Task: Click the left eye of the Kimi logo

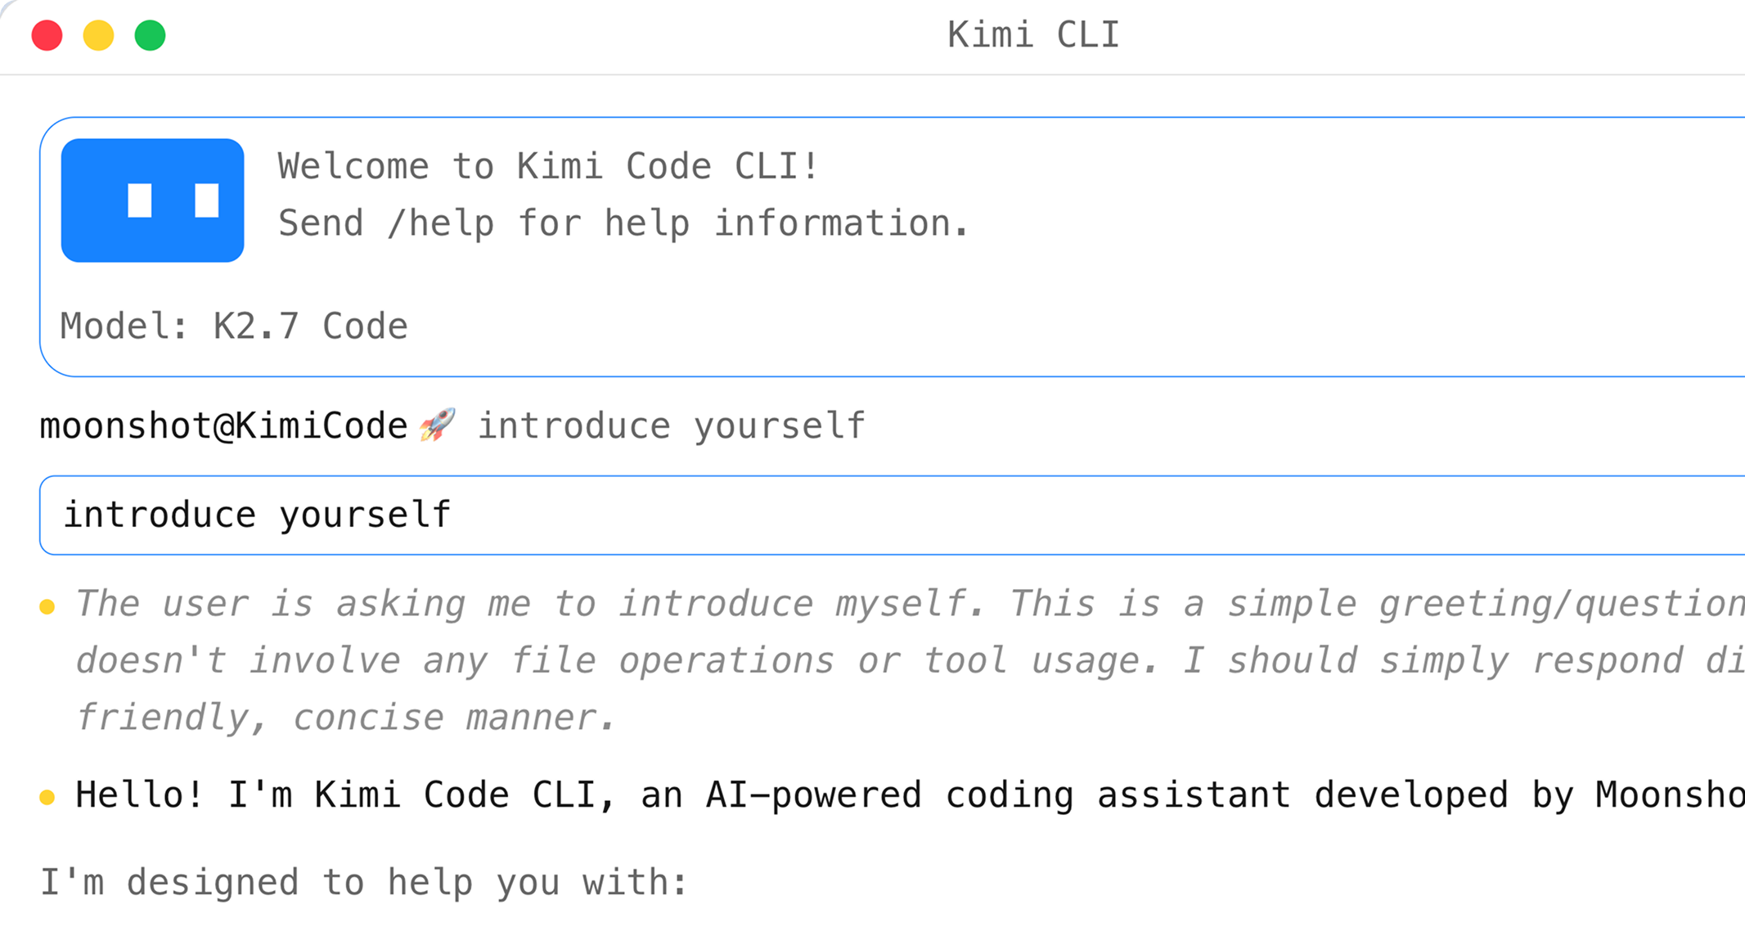Action: (x=140, y=200)
